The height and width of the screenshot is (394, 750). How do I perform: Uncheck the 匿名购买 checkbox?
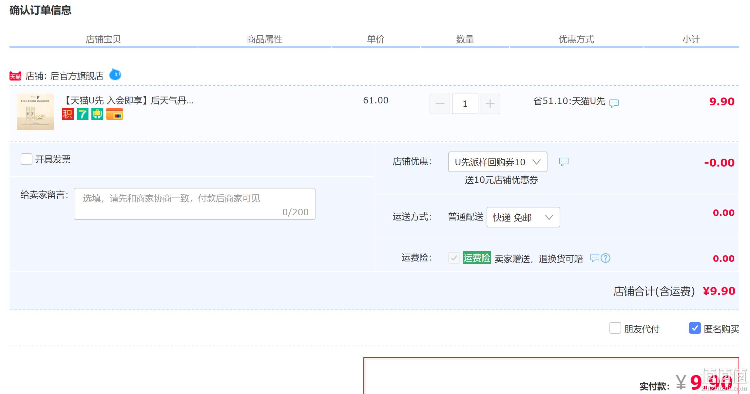coord(695,328)
